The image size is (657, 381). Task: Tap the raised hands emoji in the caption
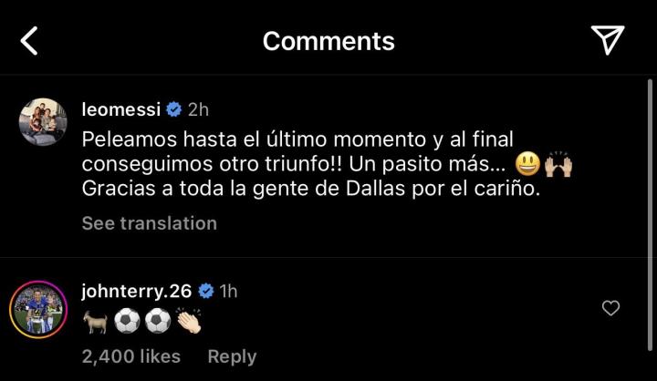[x=558, y=165]
